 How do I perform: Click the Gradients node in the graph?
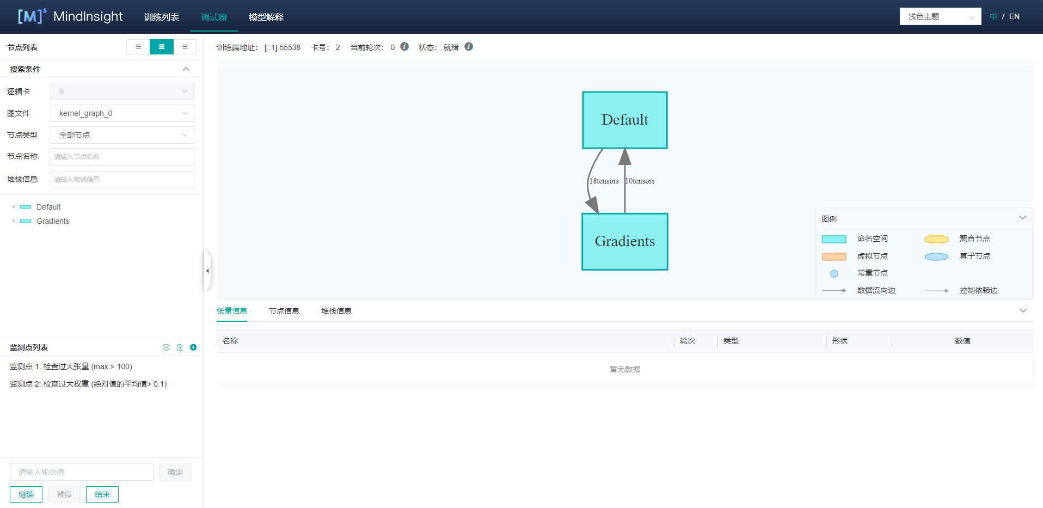point(624,242)
